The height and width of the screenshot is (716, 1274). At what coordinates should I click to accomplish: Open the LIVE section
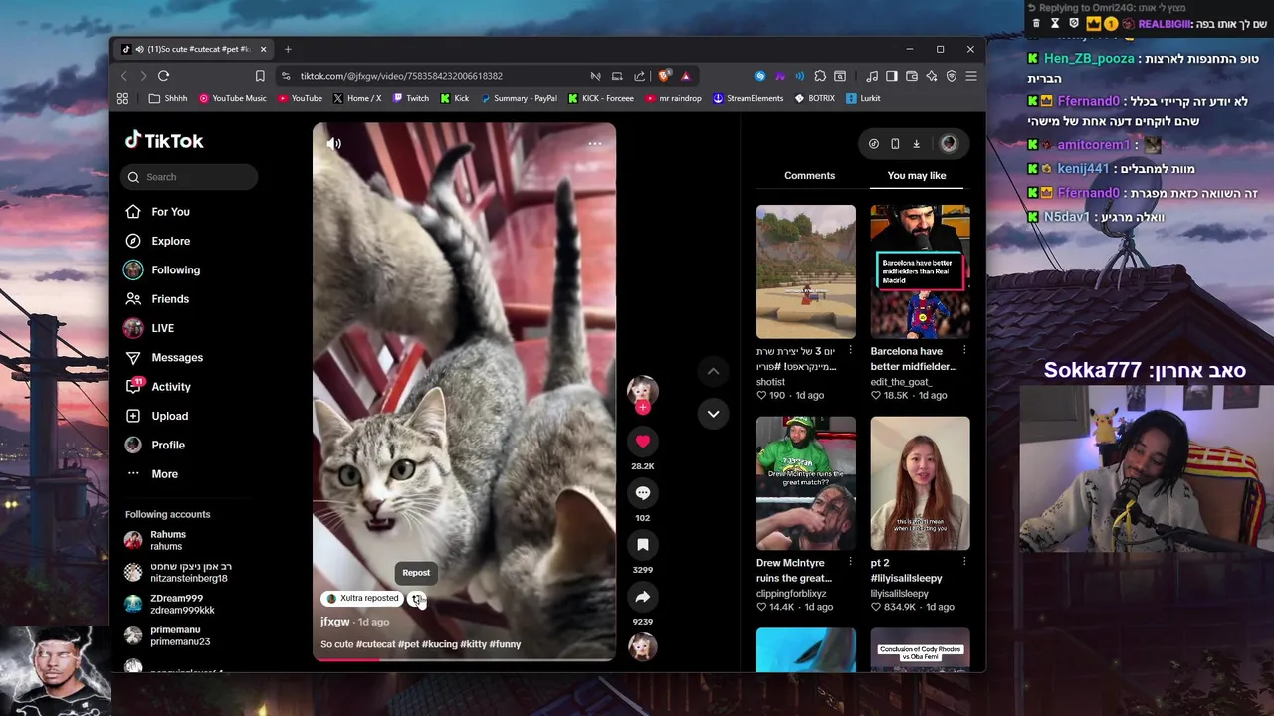[162, 328]
